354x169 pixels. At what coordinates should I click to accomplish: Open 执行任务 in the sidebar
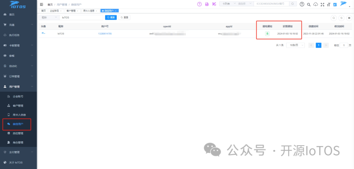click(x=18, y=35)
